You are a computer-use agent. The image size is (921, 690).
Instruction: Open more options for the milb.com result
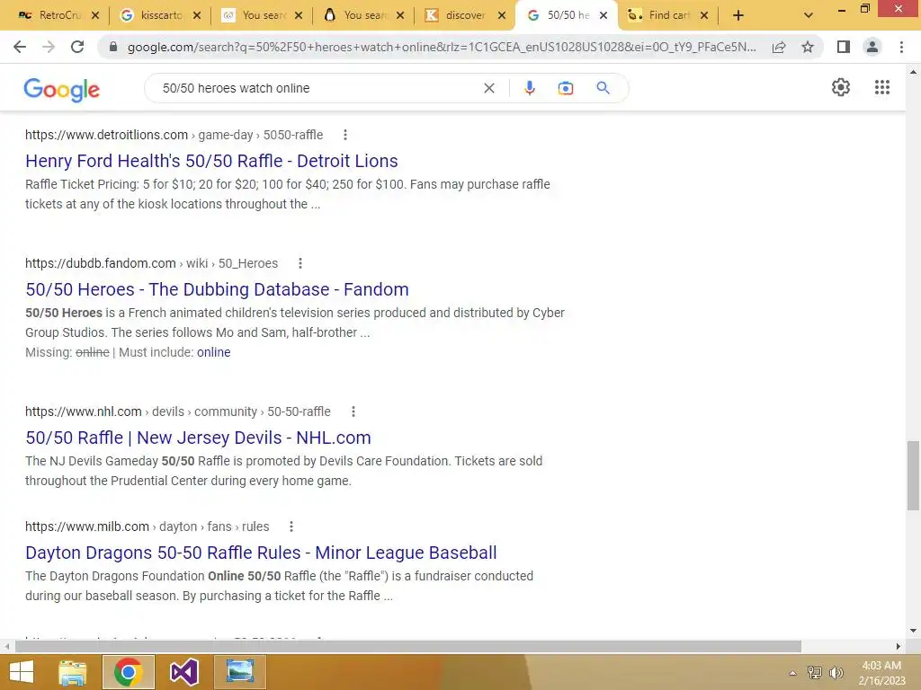(x=291, y=526)
